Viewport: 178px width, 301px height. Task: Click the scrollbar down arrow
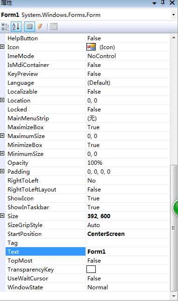[174, 296]
